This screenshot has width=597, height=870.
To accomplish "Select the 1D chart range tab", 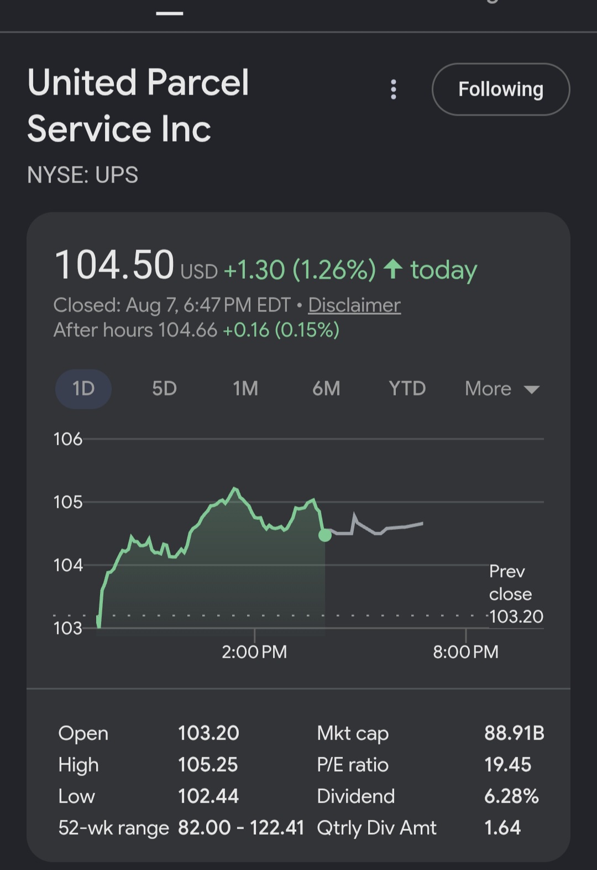I will point(83,389).
